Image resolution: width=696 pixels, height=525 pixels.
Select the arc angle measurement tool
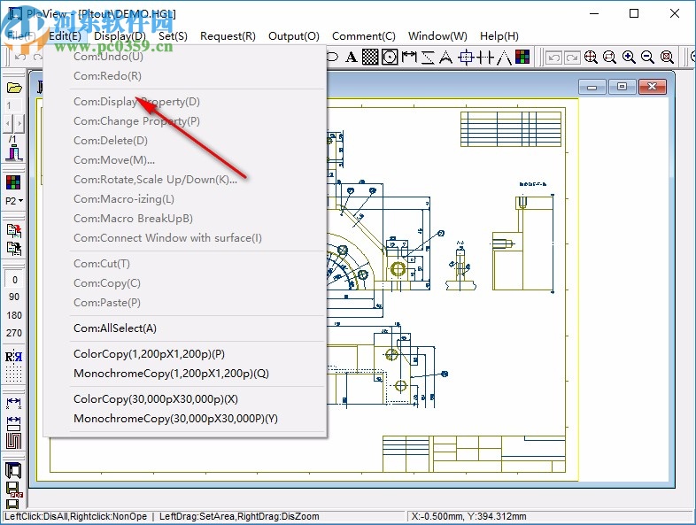(445, 58)
